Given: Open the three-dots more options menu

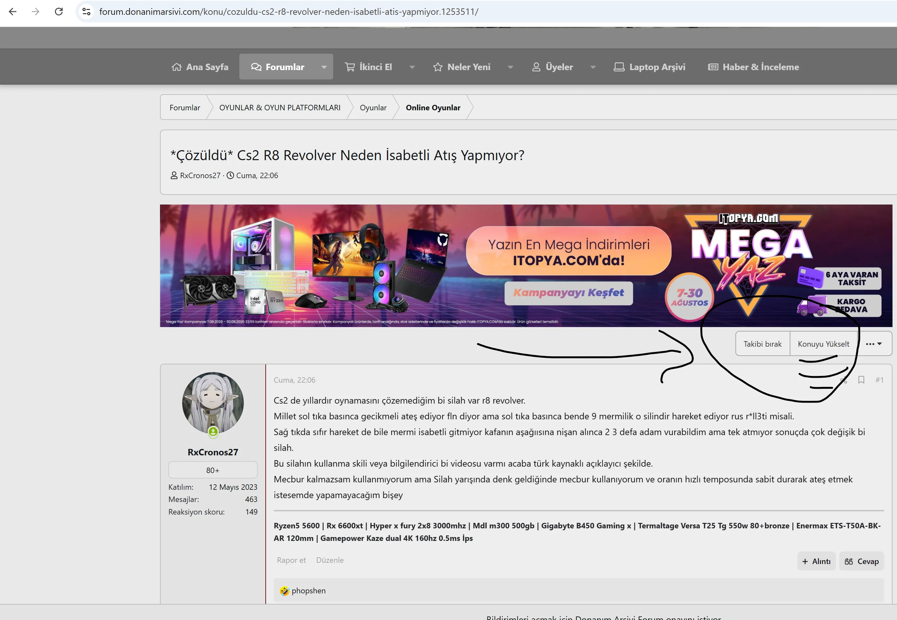Looking at the screenshot, I should pyautogui.click(x=874, y=344).
